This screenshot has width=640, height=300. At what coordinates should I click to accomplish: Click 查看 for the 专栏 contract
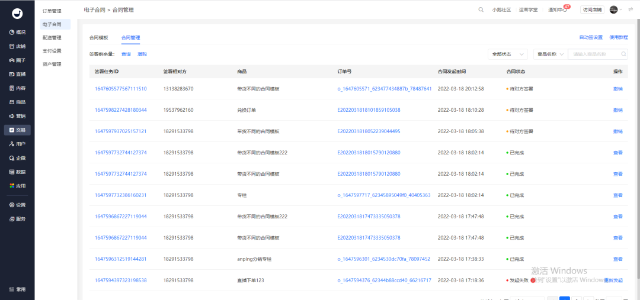tap(618, 195)
